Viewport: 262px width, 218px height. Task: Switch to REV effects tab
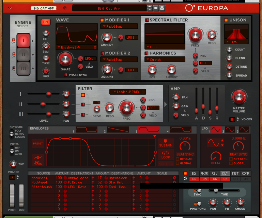(x=215, y=174)
